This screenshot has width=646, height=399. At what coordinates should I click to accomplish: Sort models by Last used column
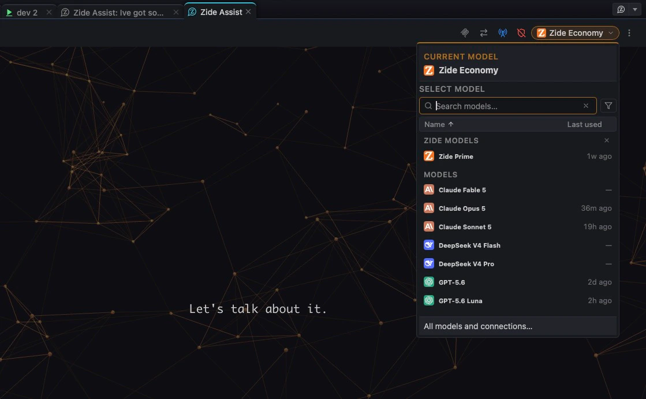tap(584, 124)
